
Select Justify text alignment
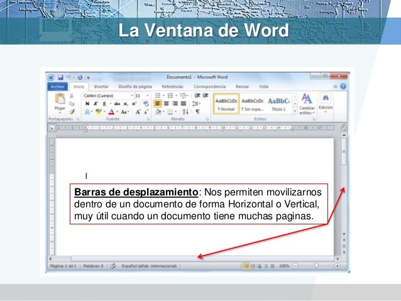coord(184,104)
